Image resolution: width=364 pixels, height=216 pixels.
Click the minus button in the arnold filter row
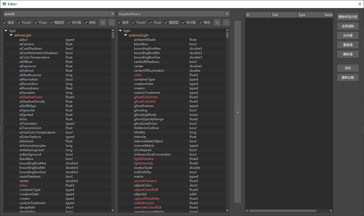(x=112, y=23)
